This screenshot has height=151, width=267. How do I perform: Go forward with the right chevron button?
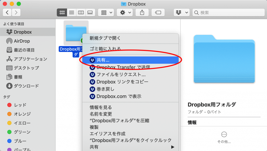coord(16,12)
